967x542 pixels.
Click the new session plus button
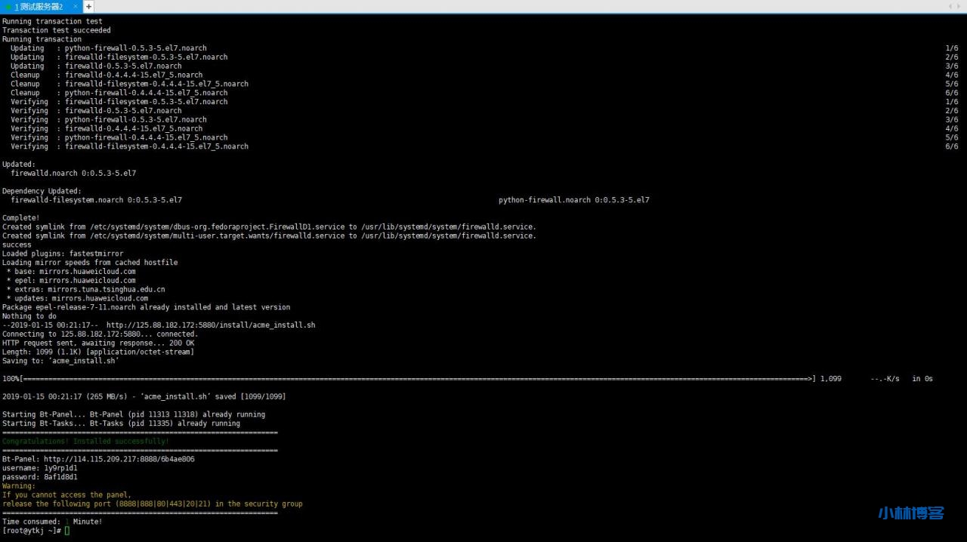coord(88,6)
